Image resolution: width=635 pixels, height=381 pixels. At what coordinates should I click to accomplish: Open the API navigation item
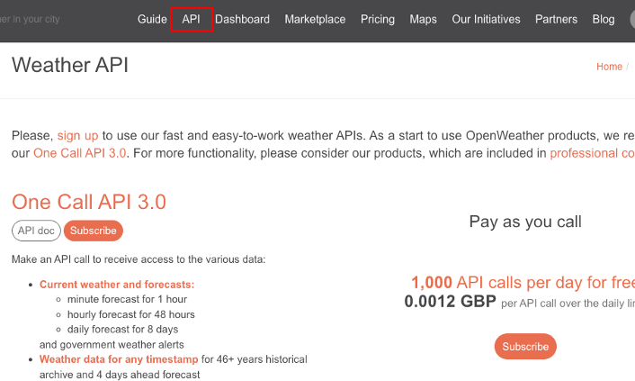pyautogui.click(x=192, y=19)
